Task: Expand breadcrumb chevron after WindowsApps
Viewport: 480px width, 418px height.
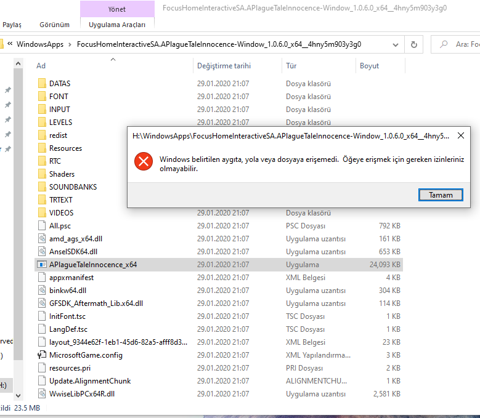Action: (x=70, y=45)
